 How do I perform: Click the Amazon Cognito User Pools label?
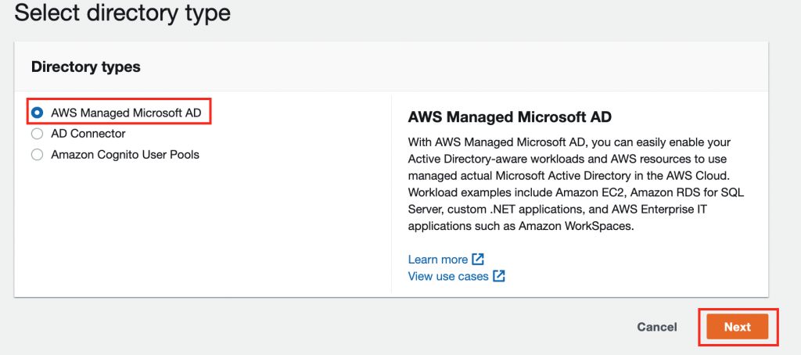(125, 154)
